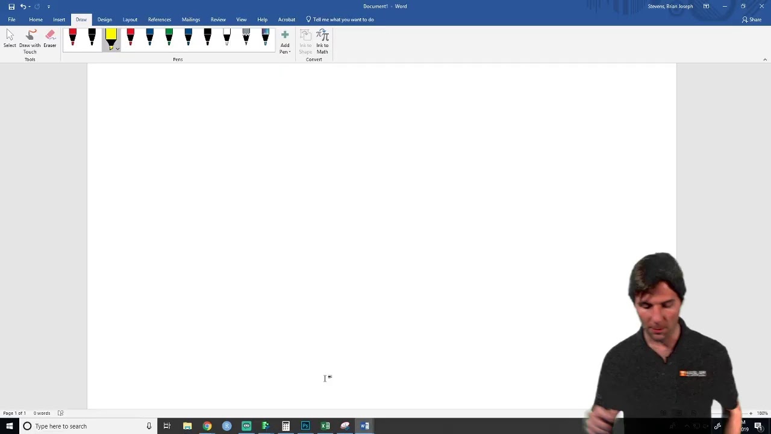Viewport: 771px width, 434px height.
Task: Choose the dark blue pen right of green pen
Action: 189,37
